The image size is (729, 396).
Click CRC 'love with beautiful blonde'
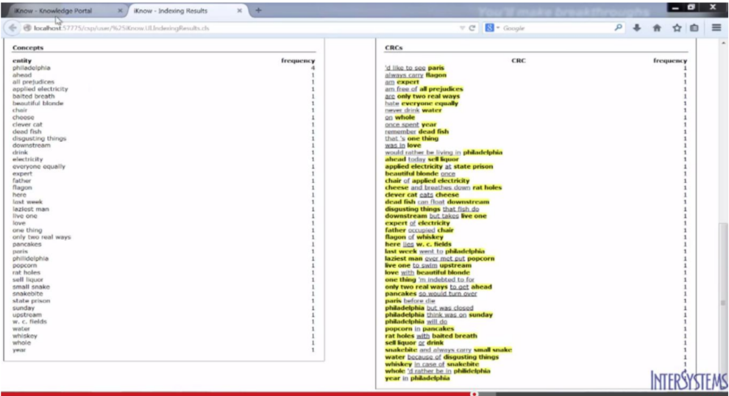coord(427,273)
